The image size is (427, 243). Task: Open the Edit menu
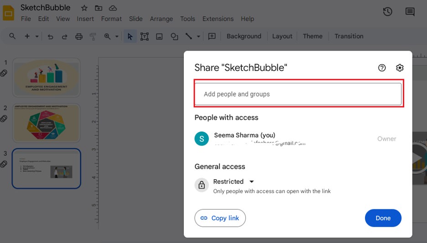click(x=44, y=19)
